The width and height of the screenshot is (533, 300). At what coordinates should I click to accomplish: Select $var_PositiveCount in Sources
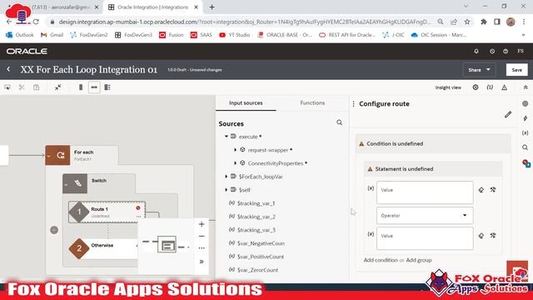click(x=260, y=257)
